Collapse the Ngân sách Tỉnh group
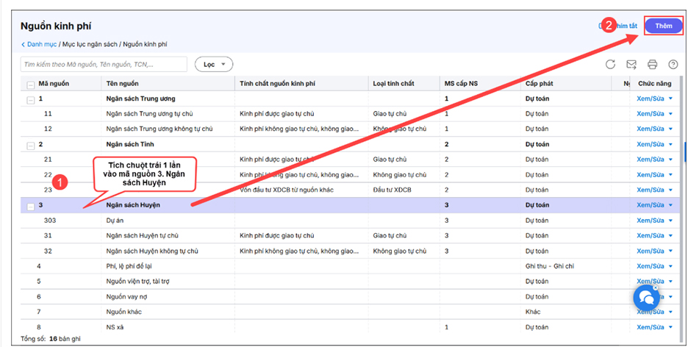Viewport: 691px width, 347px height. pos(30,145)
